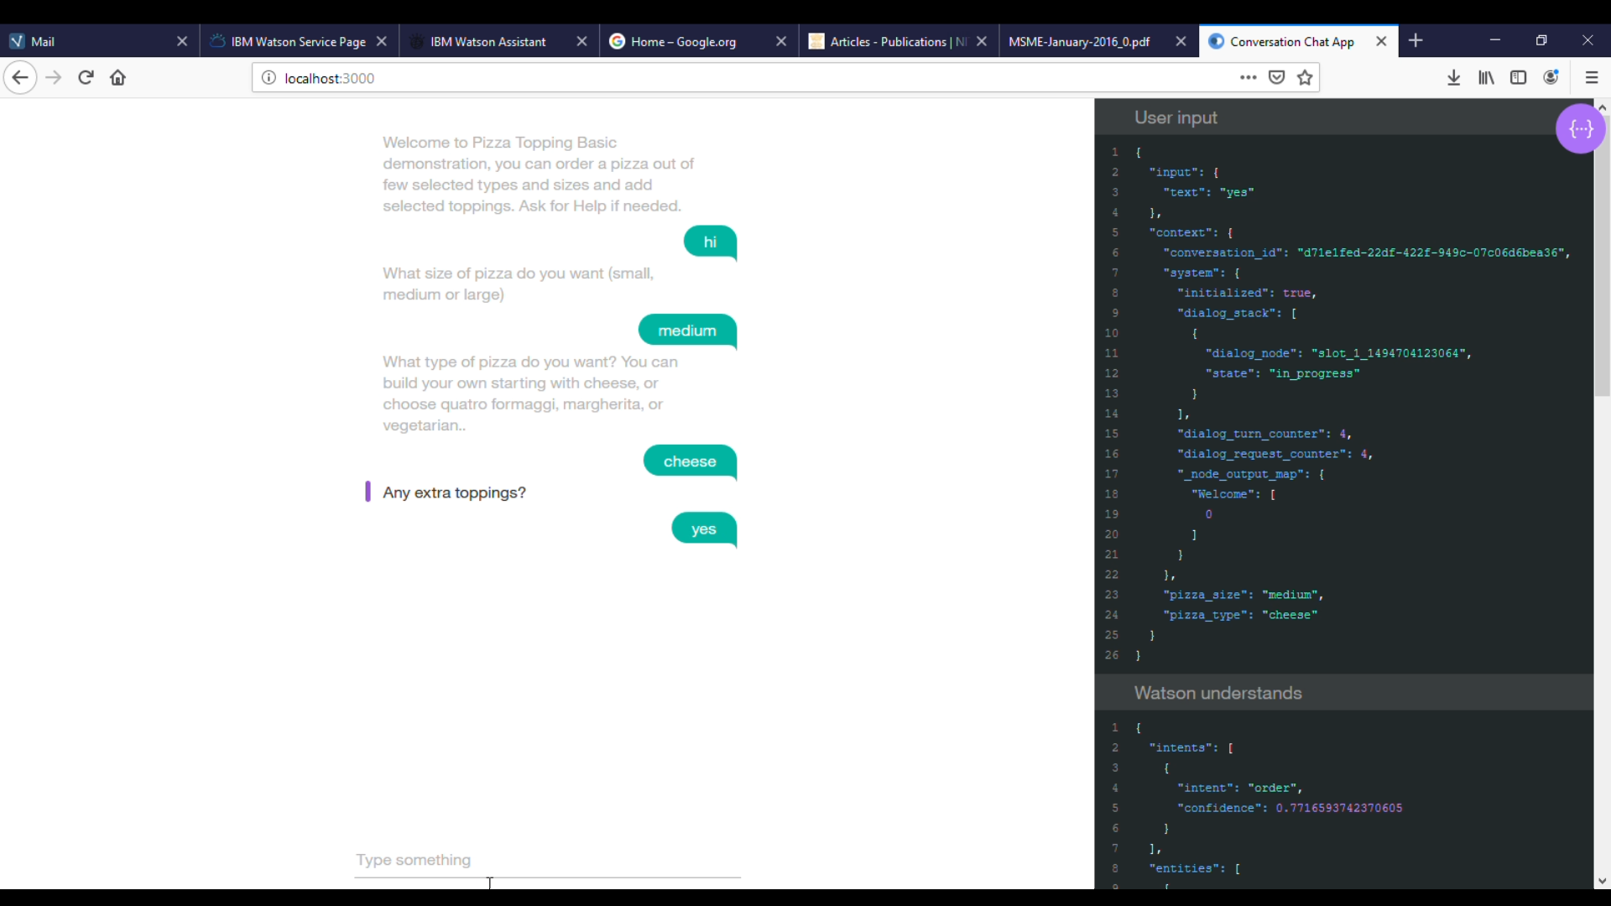Go to the browser home page
This screenshot has width=1611, height=906.
pyautogui.click(x=118, y=78)
